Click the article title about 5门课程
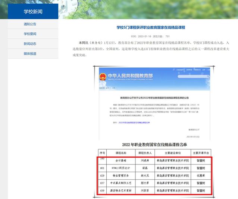 pos(151,28)
